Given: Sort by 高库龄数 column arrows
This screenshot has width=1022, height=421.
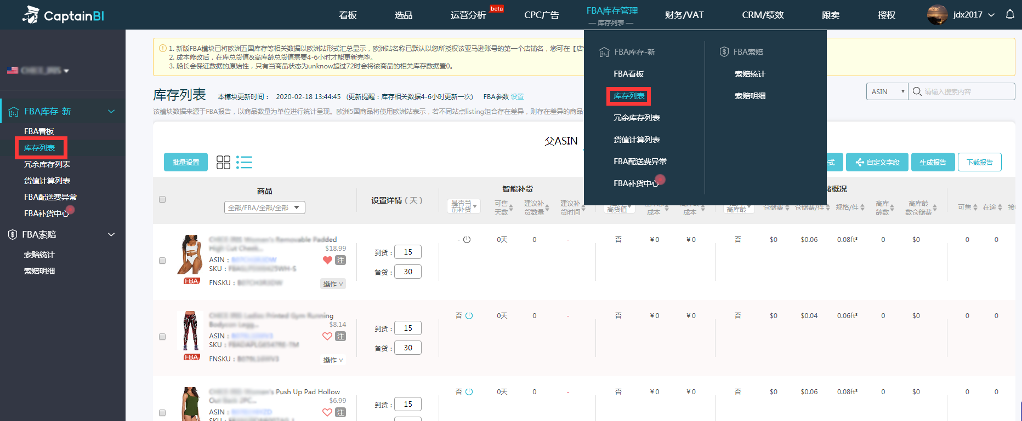Looking at the screenshot, I should coord(892,208).
